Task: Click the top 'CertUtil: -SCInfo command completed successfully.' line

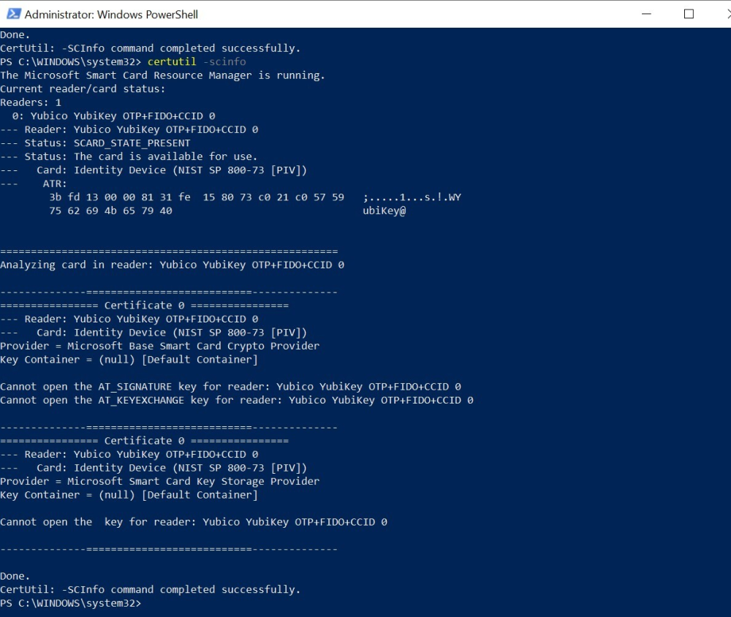Action: (150, 48)
